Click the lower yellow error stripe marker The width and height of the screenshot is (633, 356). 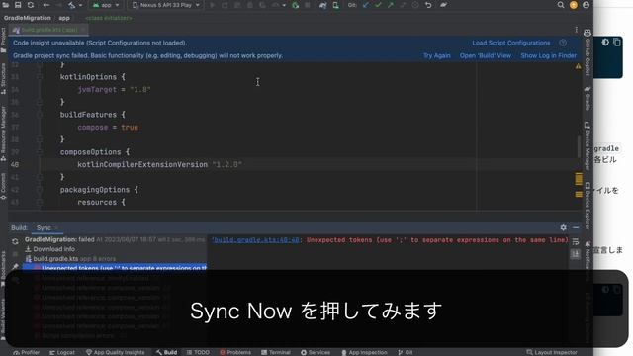point(579,194)
